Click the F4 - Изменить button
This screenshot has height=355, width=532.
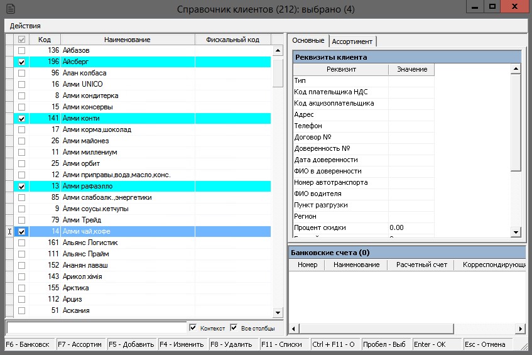tap(182, 344)
